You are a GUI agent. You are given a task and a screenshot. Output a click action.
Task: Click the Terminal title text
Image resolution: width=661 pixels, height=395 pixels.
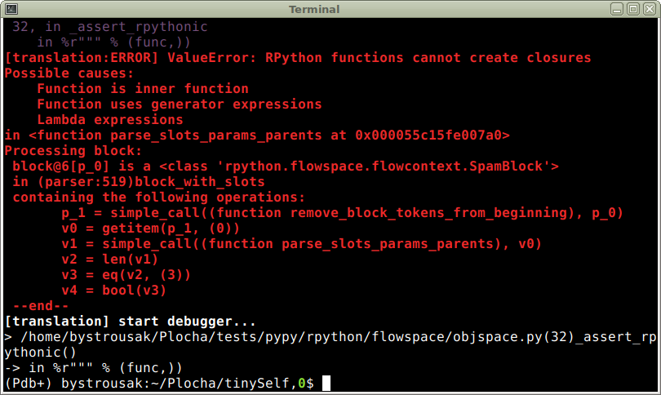[314, 9]
